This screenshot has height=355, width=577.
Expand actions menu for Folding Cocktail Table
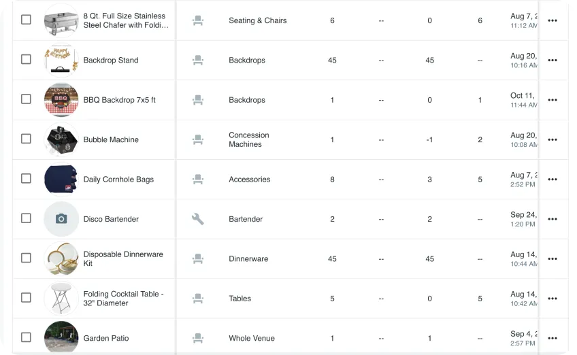552,299
